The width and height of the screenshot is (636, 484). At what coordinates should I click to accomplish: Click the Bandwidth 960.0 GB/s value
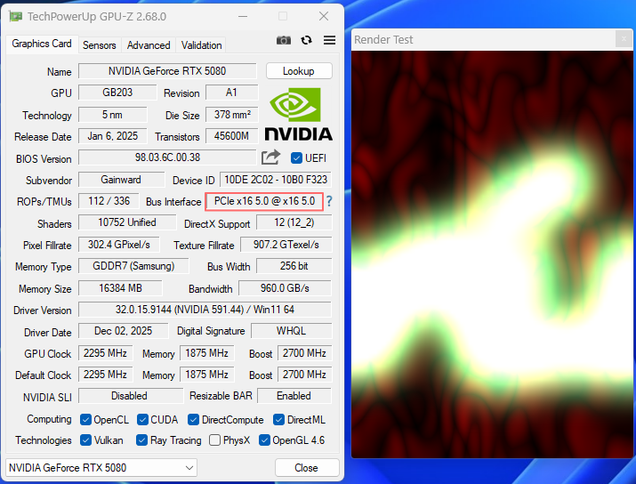pos(286,288)
